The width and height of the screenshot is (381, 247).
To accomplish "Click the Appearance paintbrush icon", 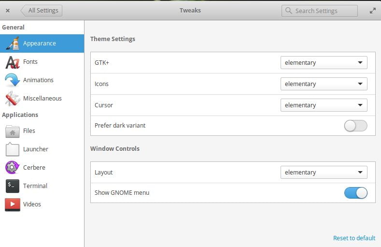I will point(13,44).
